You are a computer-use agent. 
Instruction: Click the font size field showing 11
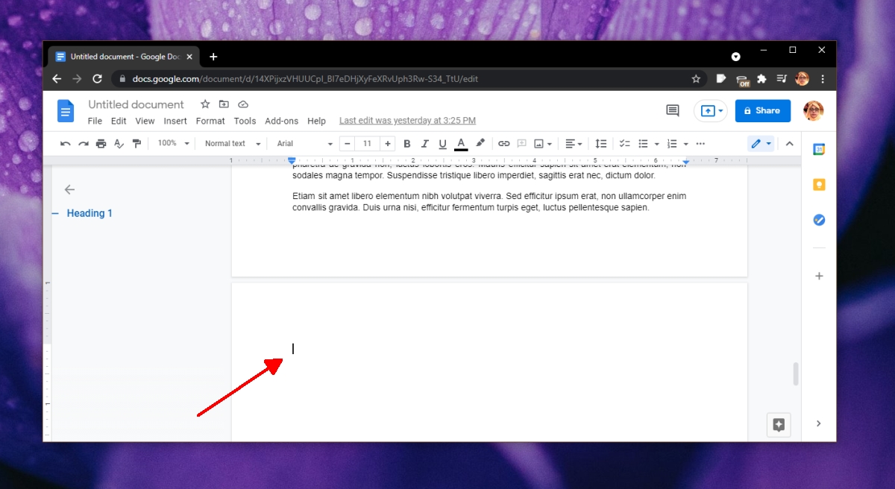[x=367, y=143]
